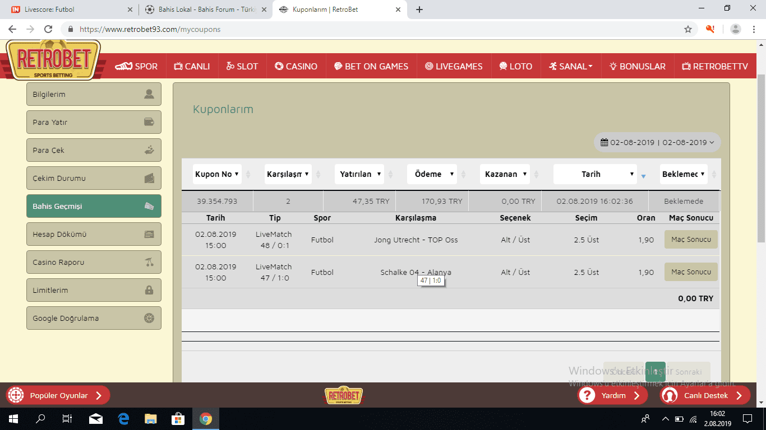Click Maç Sonucu for Jong Utrecht match
766x430 pixels.
(x=691, y=240)
